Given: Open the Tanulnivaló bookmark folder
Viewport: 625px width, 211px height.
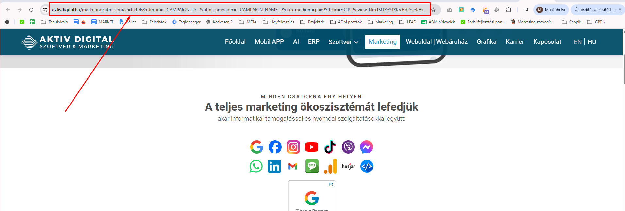Looking at the screenshot, I should click(54, 22).
